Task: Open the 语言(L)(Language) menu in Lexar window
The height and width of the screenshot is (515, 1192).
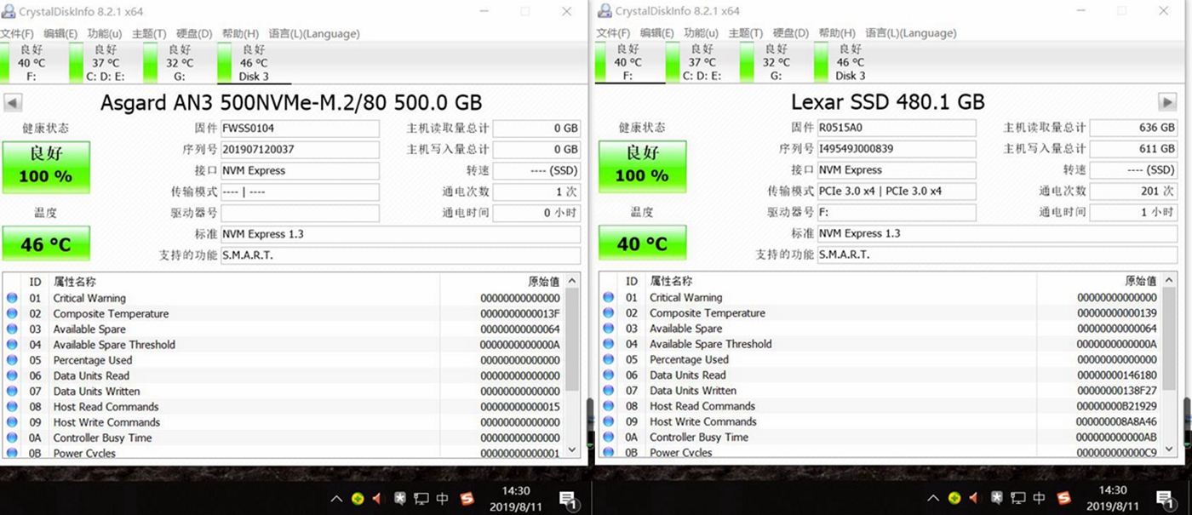Action: (910, 33)
